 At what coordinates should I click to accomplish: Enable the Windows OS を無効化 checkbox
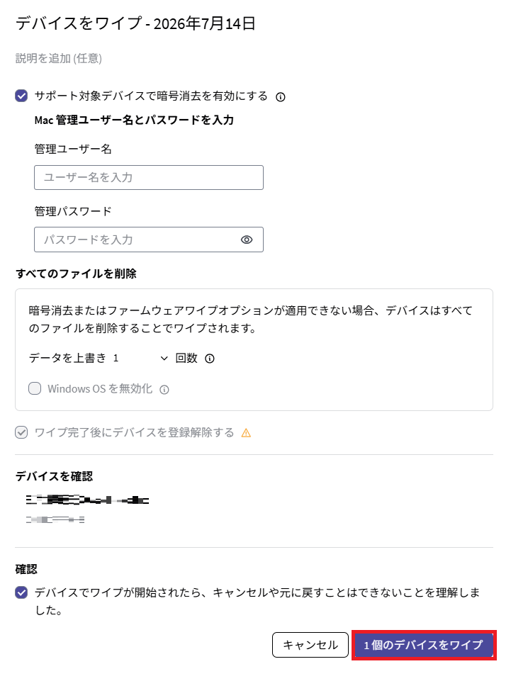tap(35, 388)
